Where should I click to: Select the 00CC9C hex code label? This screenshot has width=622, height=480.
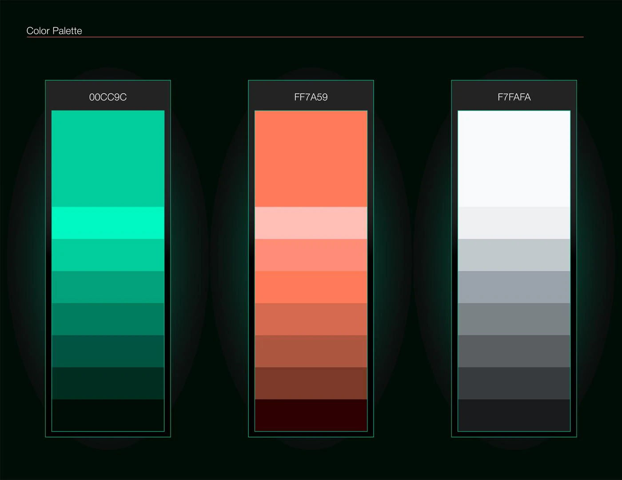click(108, 97)
